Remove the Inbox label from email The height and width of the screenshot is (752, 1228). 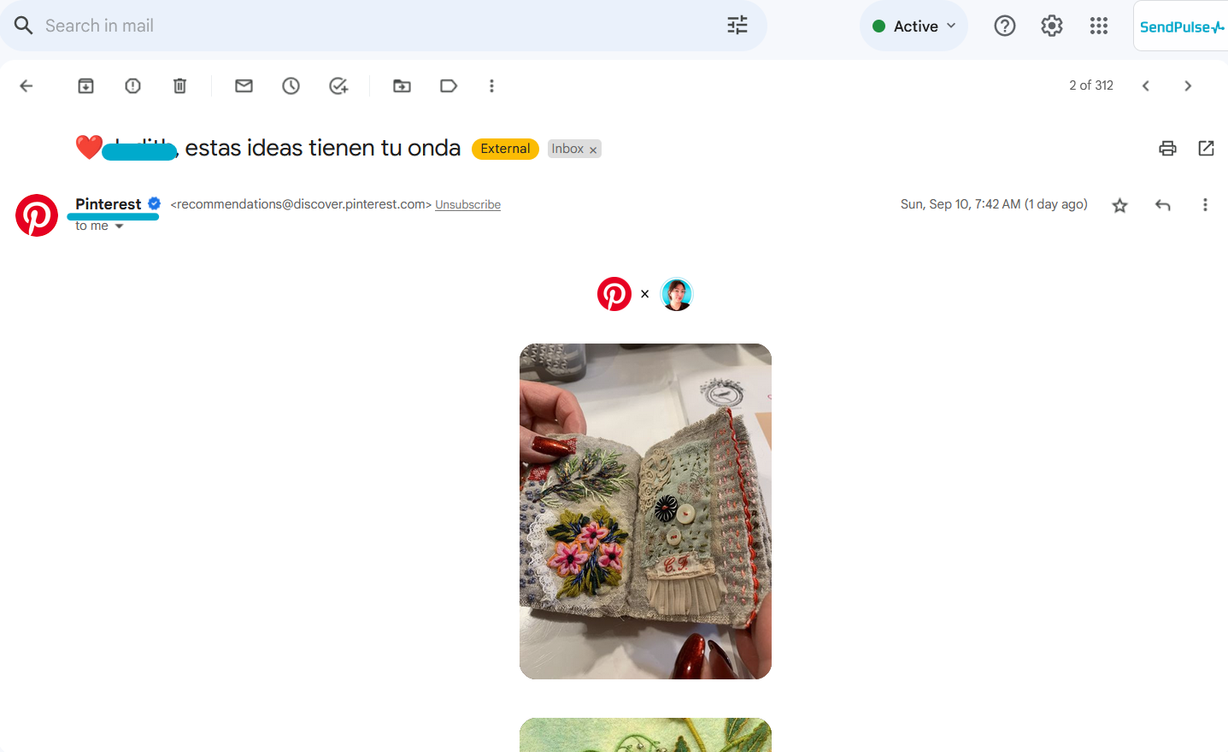pos(593,150)
